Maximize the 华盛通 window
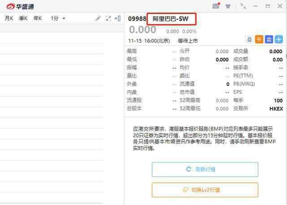 (x=268, y=6)
